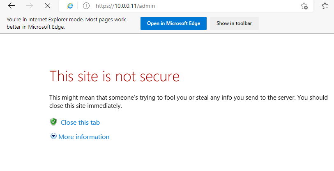Expand More information using the arrow icon

tap(53, 136)
